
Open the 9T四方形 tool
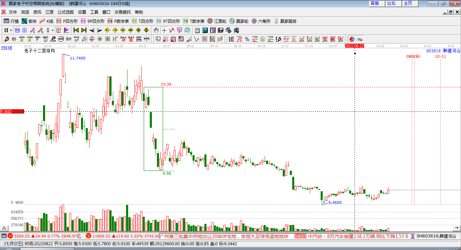click(x=168, y=21)
